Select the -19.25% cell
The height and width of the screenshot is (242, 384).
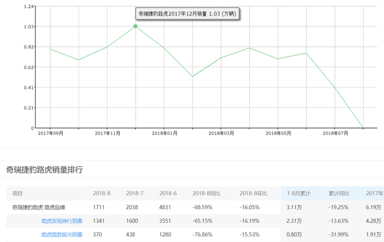pyautogui.click(x=338, y=207)
